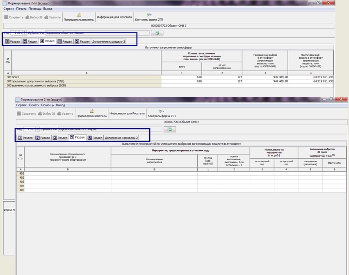The height and width of the screenshot is (275, 349).
Task: Click Сохранить icon in the front window toolbar
Action: [20, 114]
